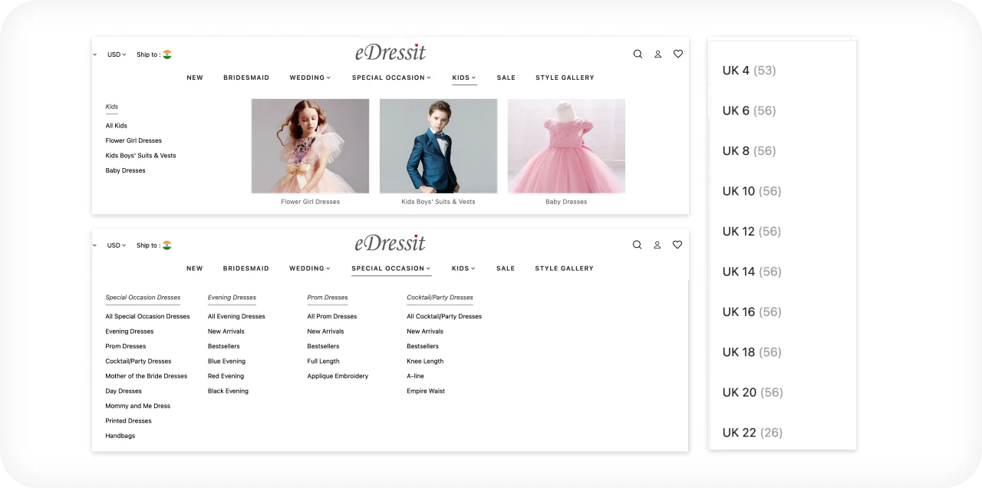Open search in the lower eDressit header
Screen dimensions: 982x488
[637, 245]
